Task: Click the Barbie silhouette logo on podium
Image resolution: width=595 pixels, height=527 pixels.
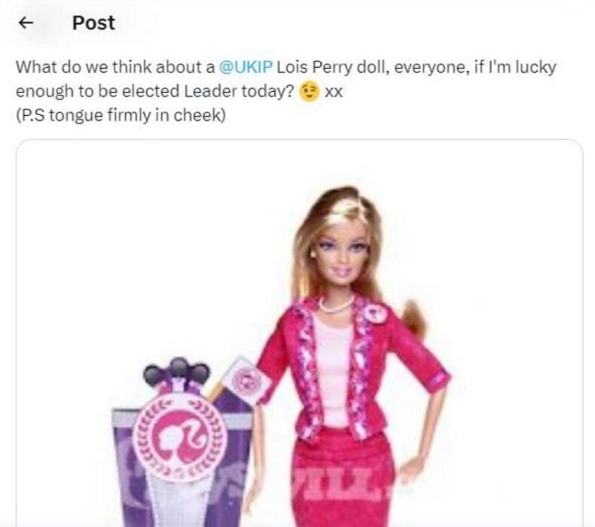Action: (180, 437)
